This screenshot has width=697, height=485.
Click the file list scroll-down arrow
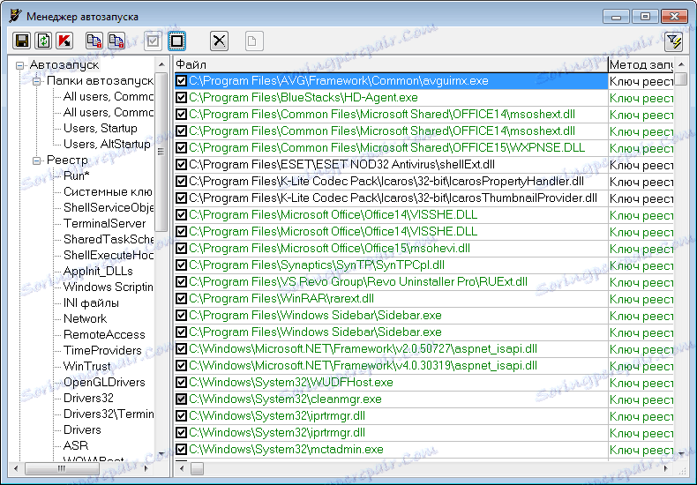point(681,453)
